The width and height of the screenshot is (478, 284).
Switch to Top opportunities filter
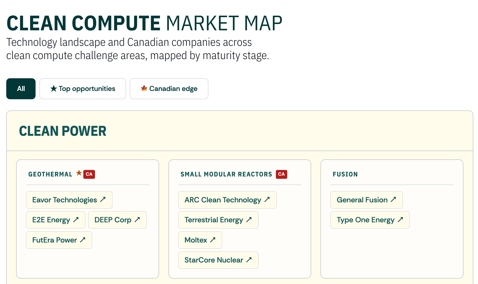(83, 89)
